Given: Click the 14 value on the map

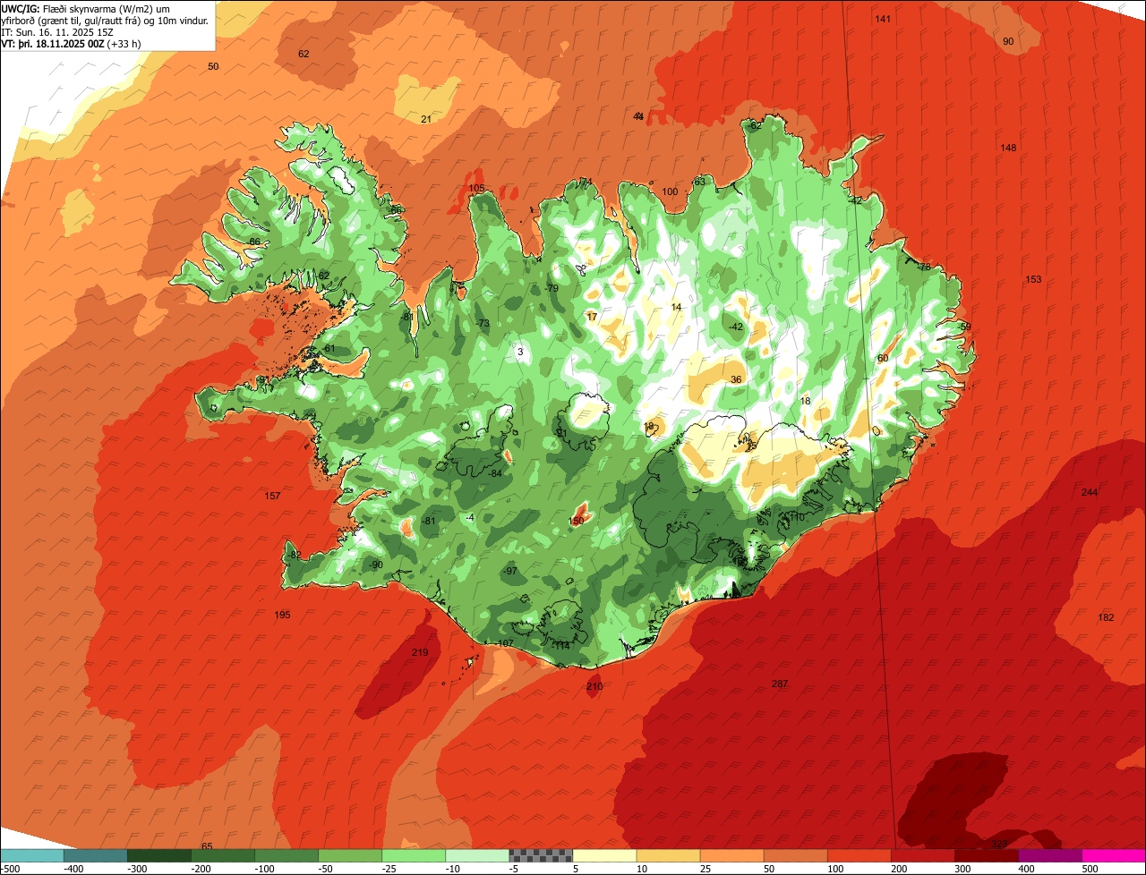Looking at the screenshot, I should 676,307.
